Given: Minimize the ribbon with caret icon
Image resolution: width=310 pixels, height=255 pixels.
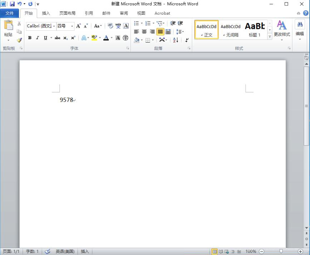Looking at the screenshot, I should pyautogui.click(x=299, y=13).
